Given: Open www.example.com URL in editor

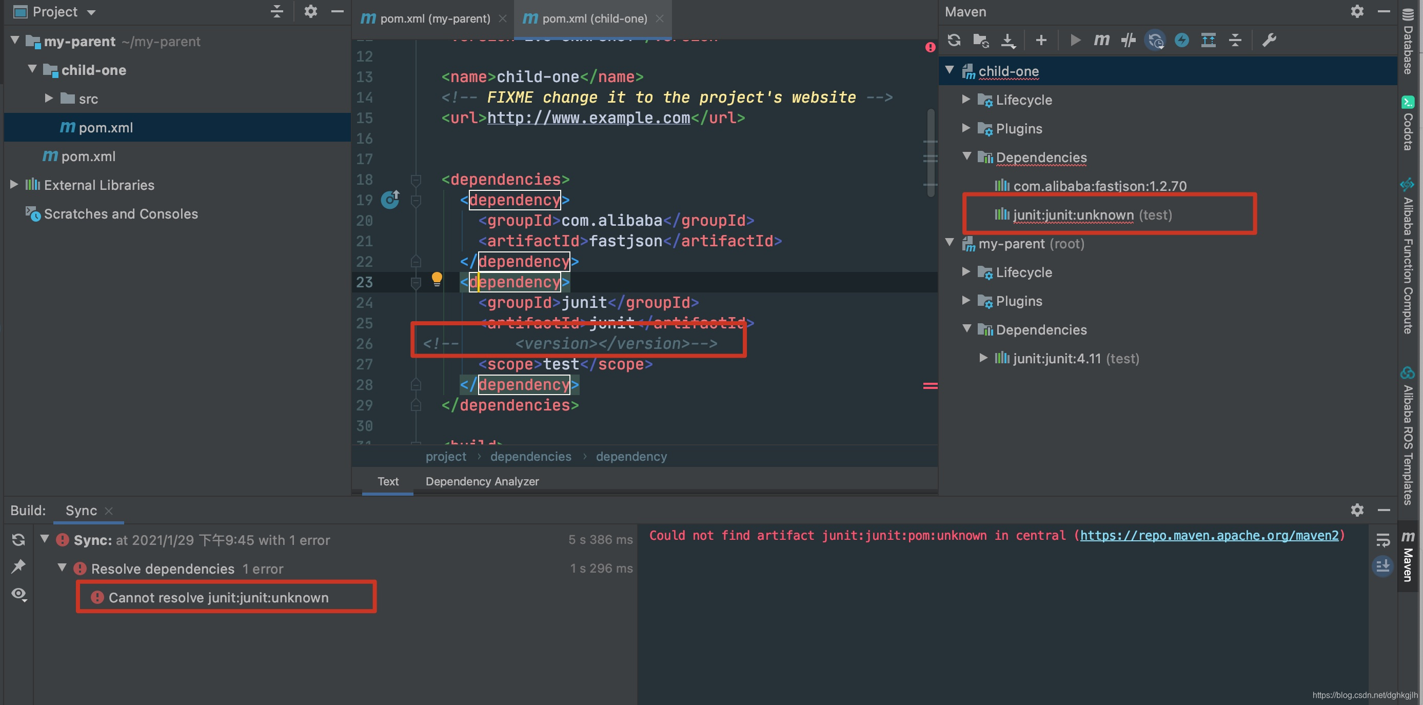Looking at the screenshot, I should pos(588,117).
